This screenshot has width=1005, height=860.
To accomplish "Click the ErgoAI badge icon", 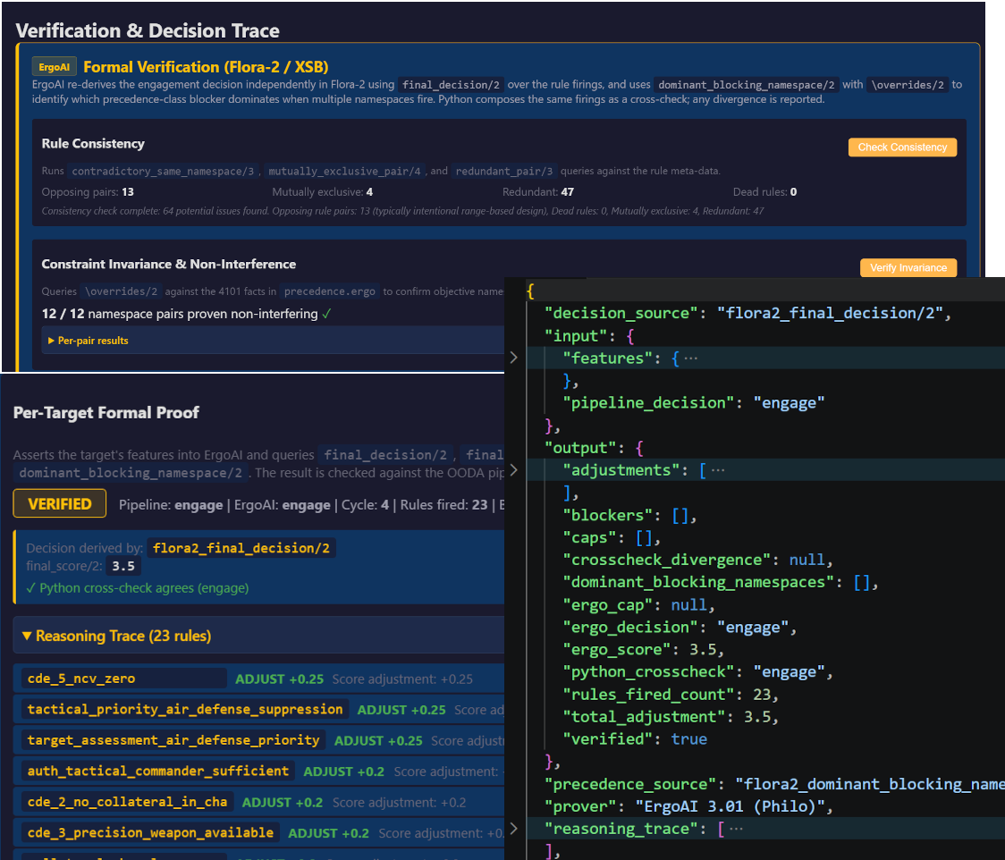I will [x=55, y=67].
